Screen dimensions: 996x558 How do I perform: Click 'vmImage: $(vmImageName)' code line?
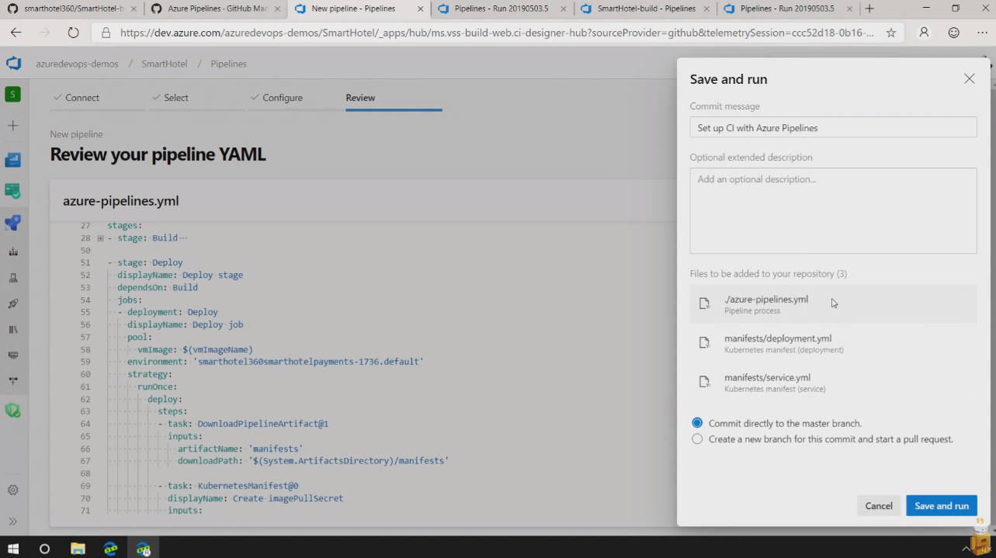pos(195,349)
